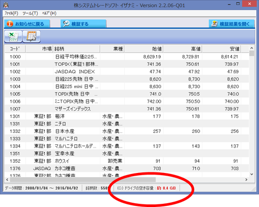This screenshot has width=259, height=207.
Task: Sort by 始値 column header
Action: pos(144,49)
